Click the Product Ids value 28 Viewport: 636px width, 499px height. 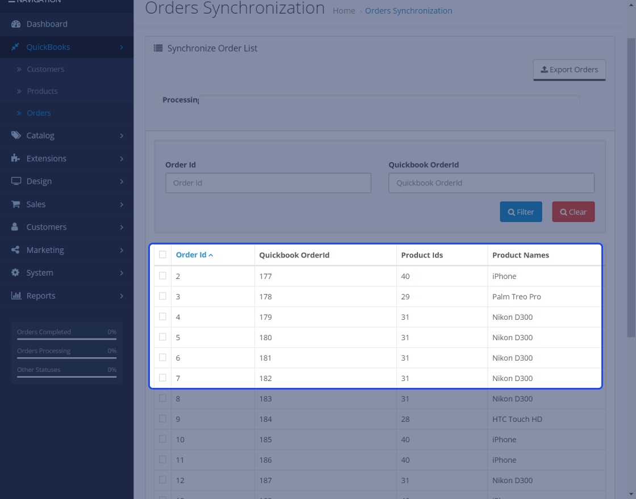coord(405,419)
